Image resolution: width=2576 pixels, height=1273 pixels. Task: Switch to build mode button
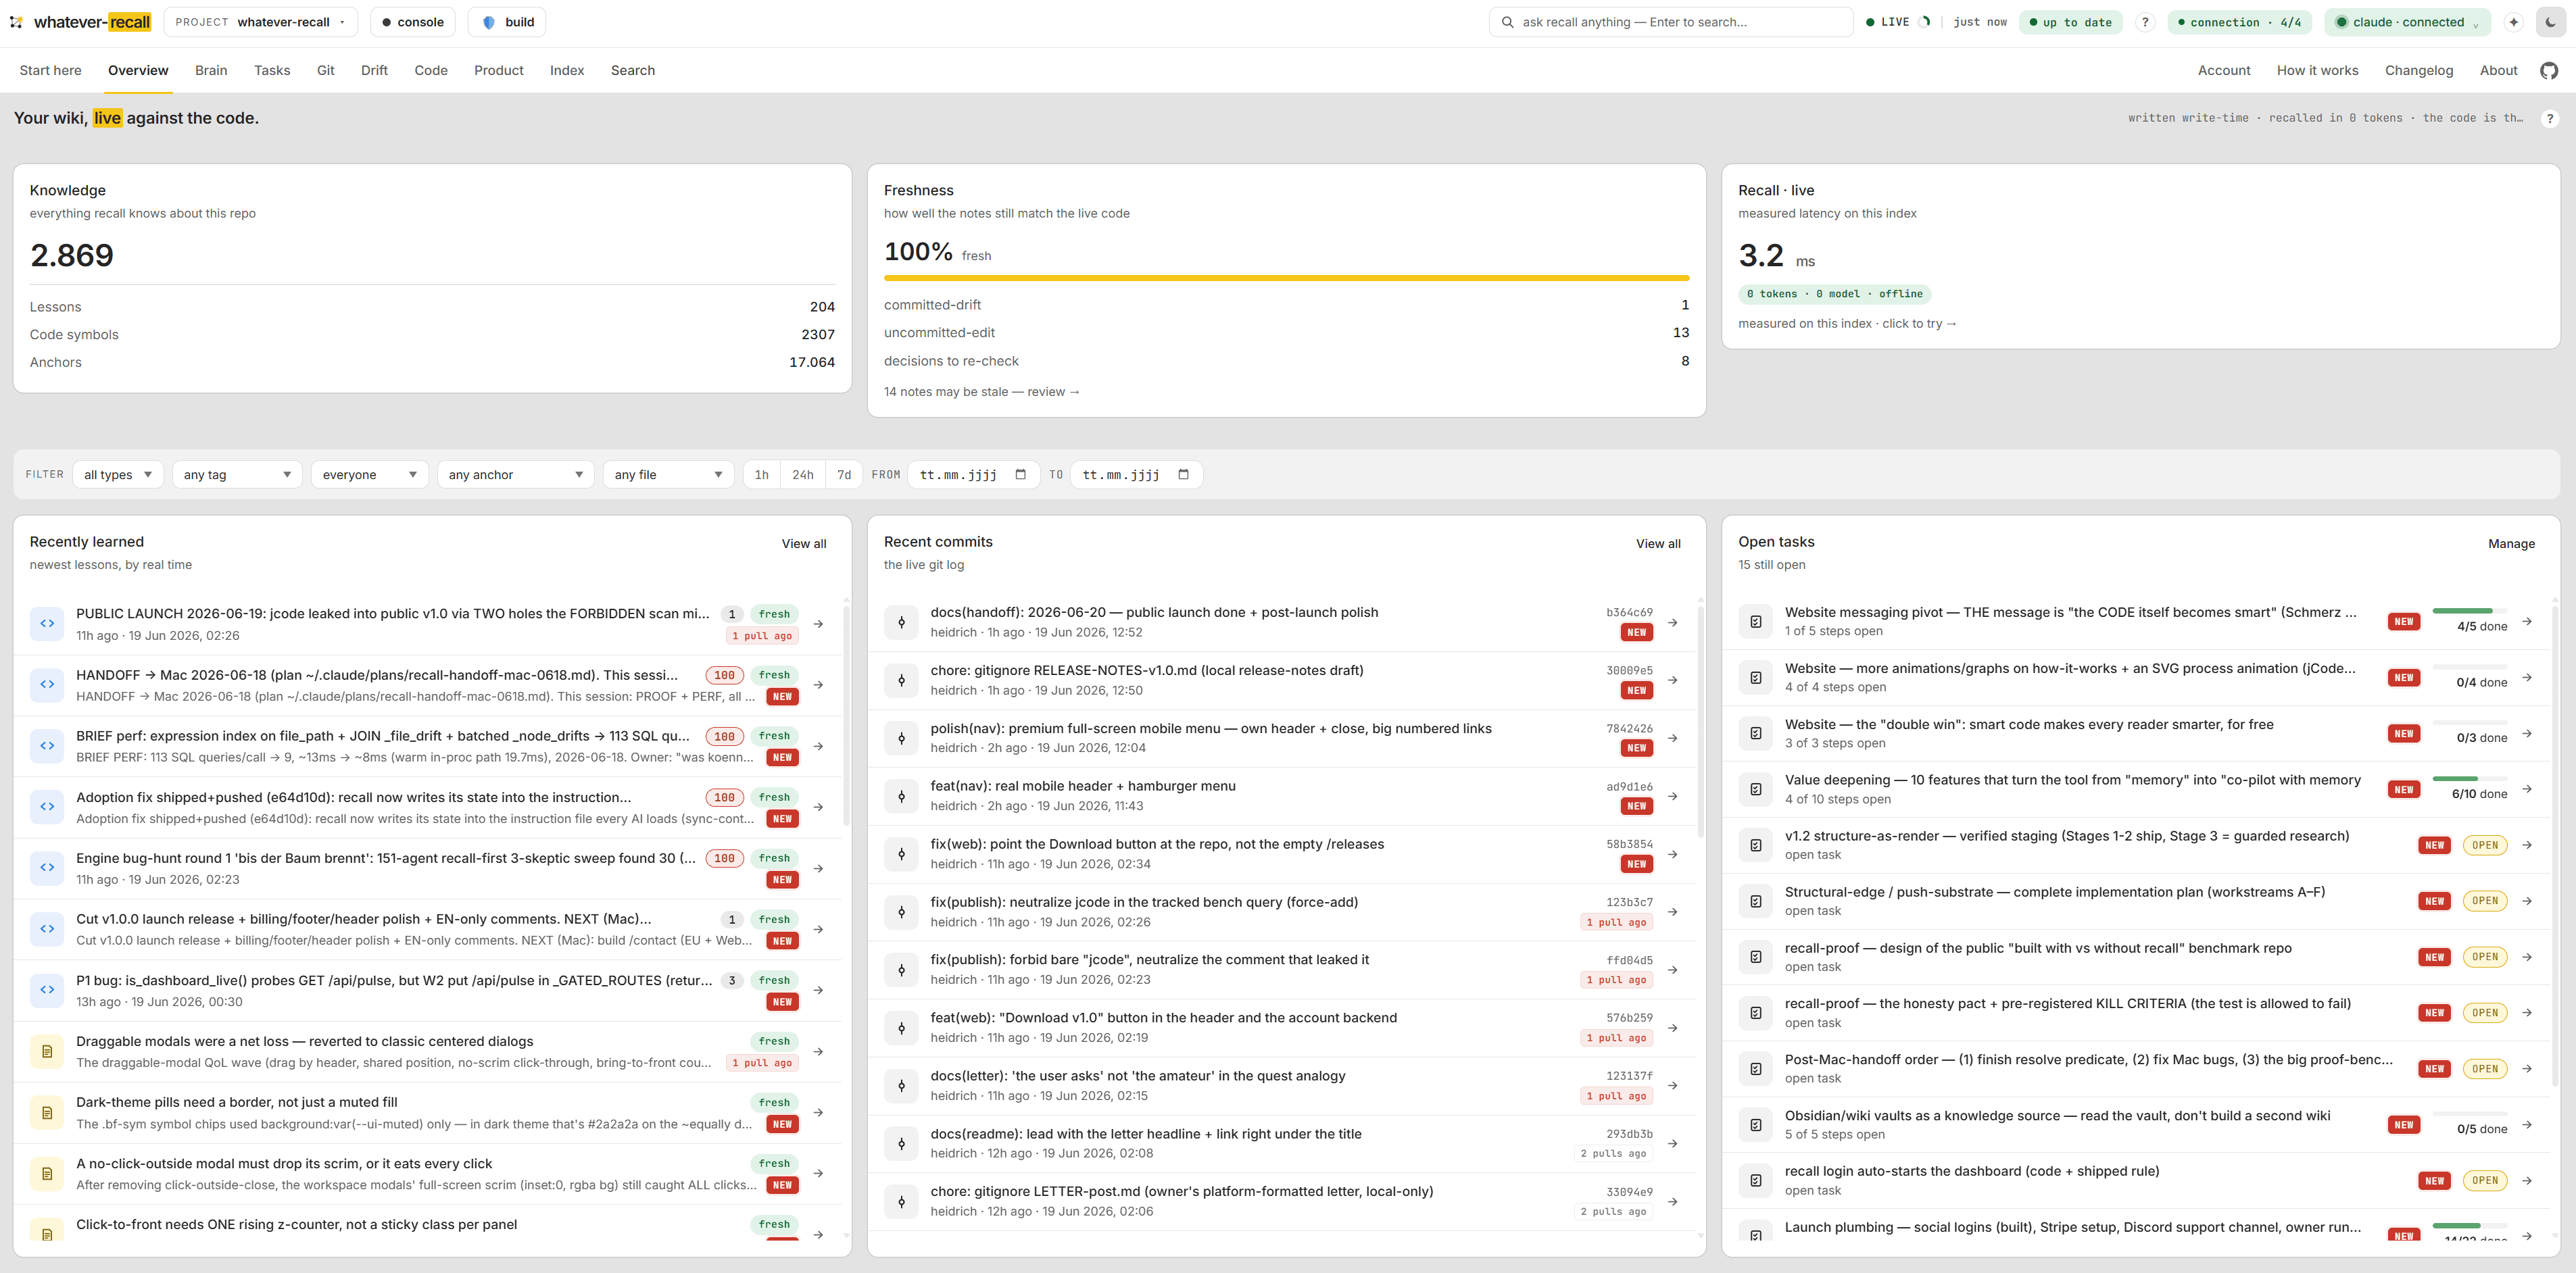[x=507, y=22]
